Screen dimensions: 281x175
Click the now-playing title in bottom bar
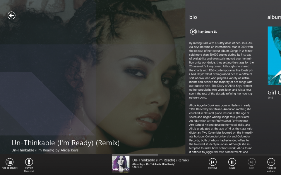(160, 160)
